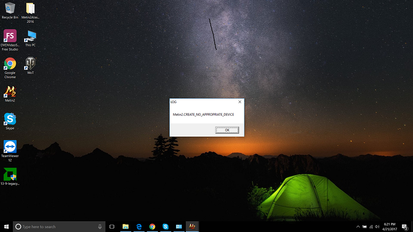Open File Explorer from the taskbar
Viewport: 413px width, 232px height.
126,226
